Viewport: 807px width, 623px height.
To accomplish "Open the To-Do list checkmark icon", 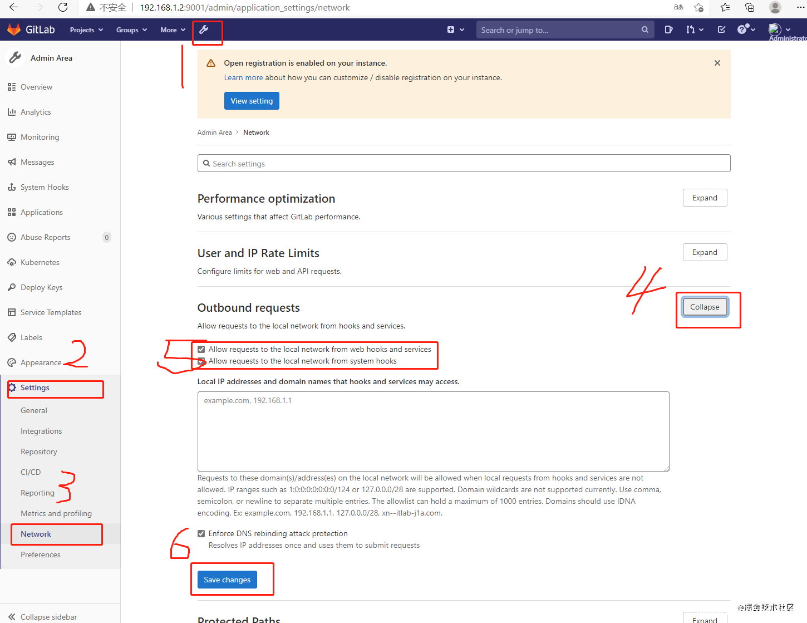I will (x=721, y=30).
